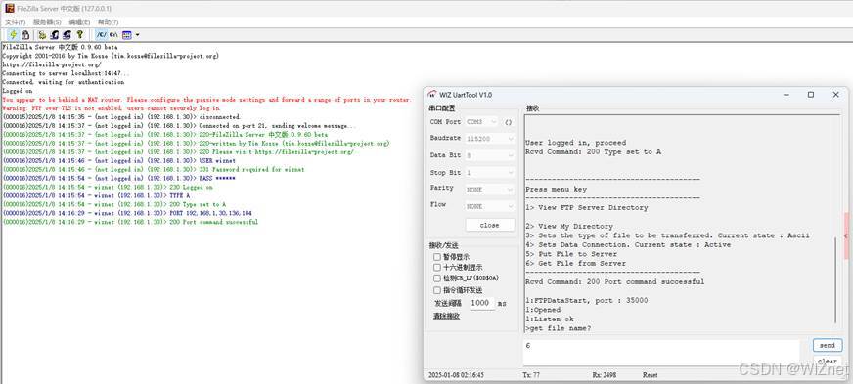Toggle the 指令循环发送 checkbox
This screenshot has height=384, width=853.
(437, 290)
